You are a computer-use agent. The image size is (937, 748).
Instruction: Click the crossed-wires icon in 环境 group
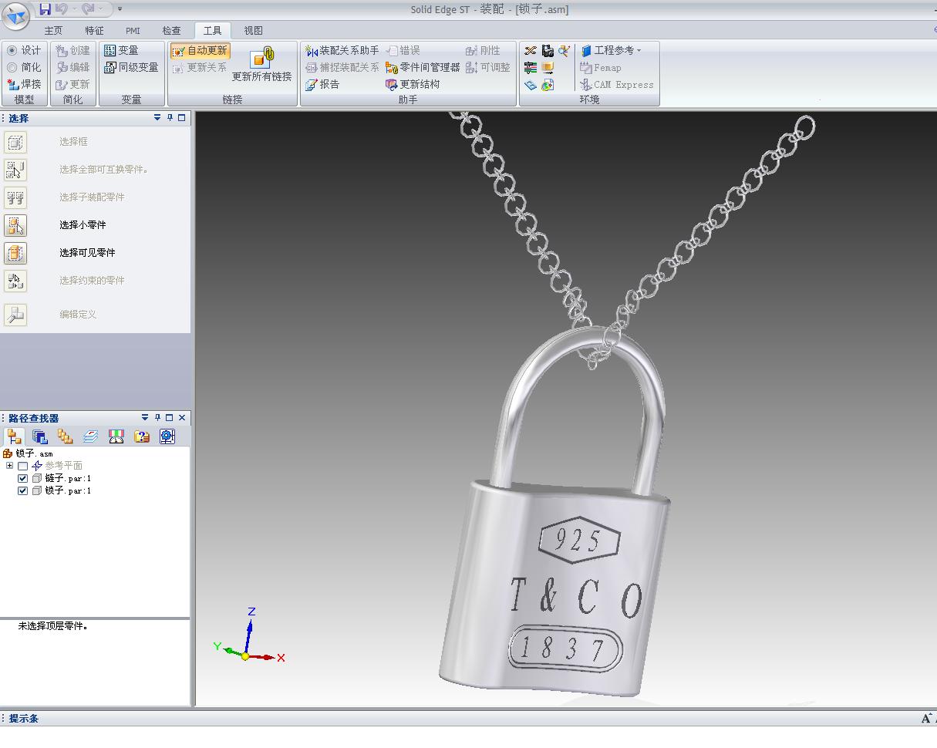point(531,50)
